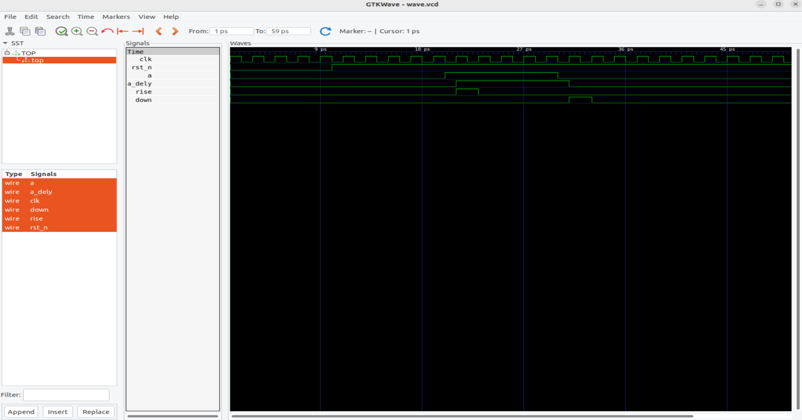Reload the waveform file
Screen dimensions: 802x420
click(x=325, y=31)
